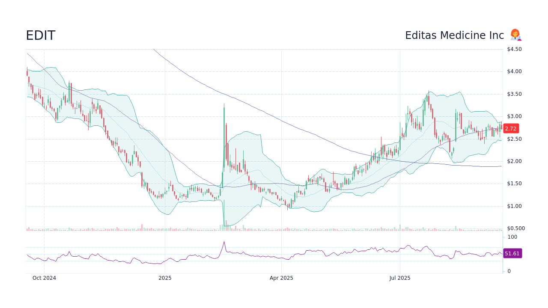
Task: Click the $3.00 price axis label
Action: 514,116
